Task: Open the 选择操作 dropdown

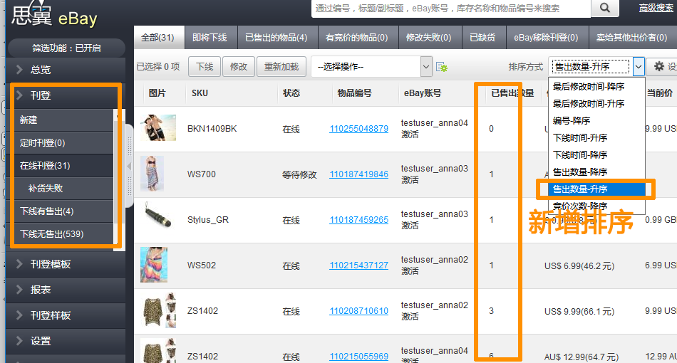Action: [x=371, y=67]
